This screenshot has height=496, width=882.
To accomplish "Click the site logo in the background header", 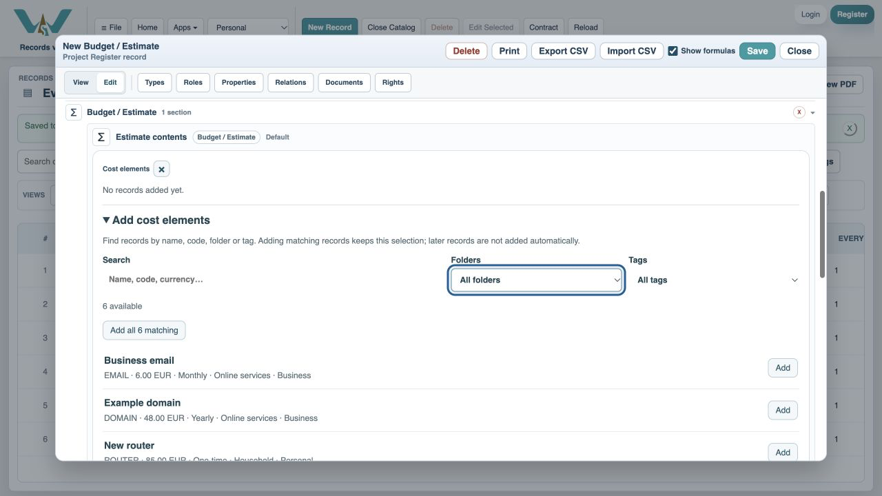I will tap(43, 23).
